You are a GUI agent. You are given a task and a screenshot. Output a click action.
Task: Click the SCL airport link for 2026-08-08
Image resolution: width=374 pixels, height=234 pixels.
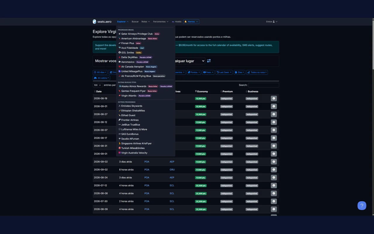pyautogui.click(x=172, y=193)
